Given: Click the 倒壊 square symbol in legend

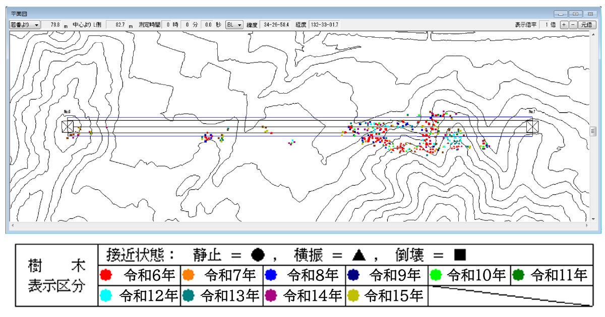Looking at the screenshot, I should 459,255.
